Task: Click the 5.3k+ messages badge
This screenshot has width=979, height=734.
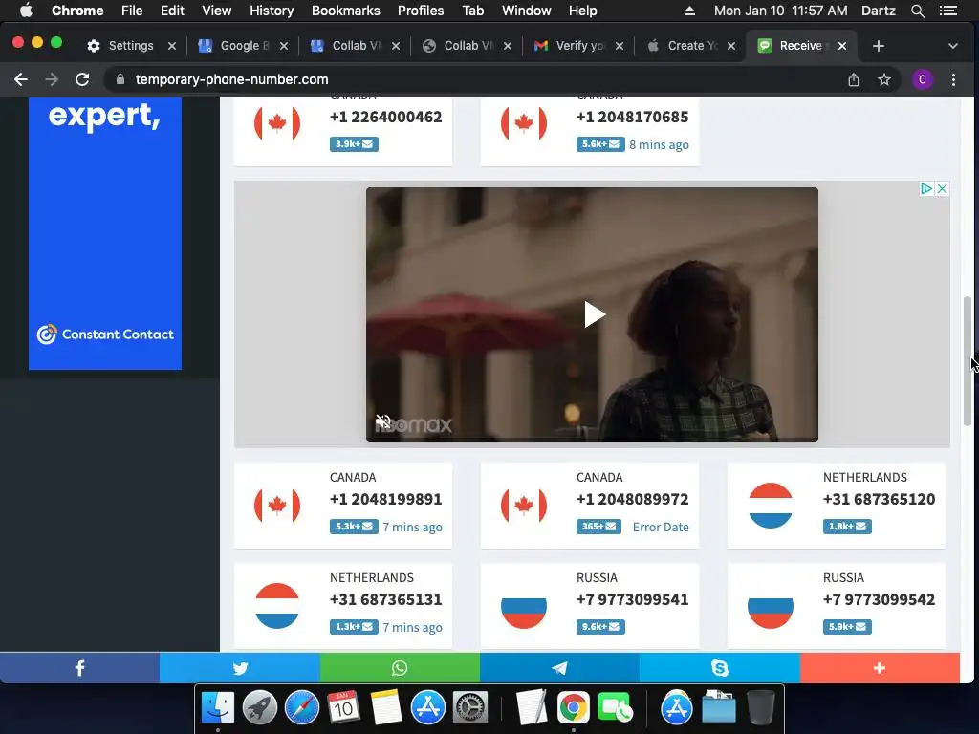Action: tap(354, 527)
